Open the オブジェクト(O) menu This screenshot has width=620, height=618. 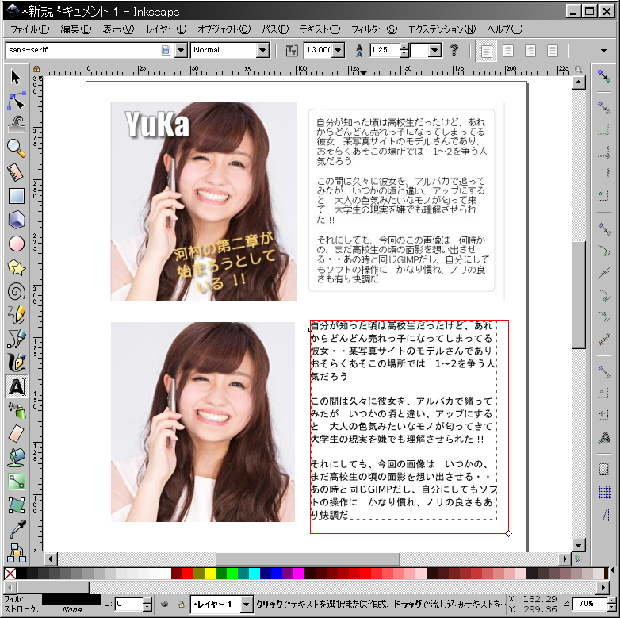[224, 29]
